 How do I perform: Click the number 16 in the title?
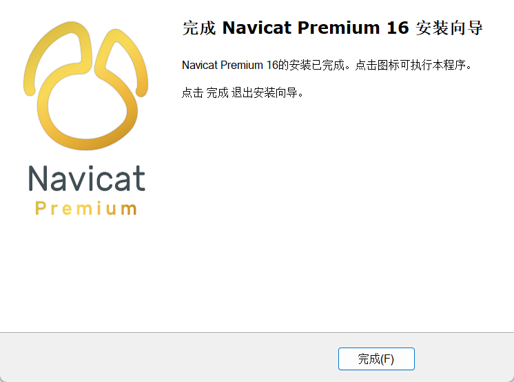pyautogui.click(x=398, y=28)
